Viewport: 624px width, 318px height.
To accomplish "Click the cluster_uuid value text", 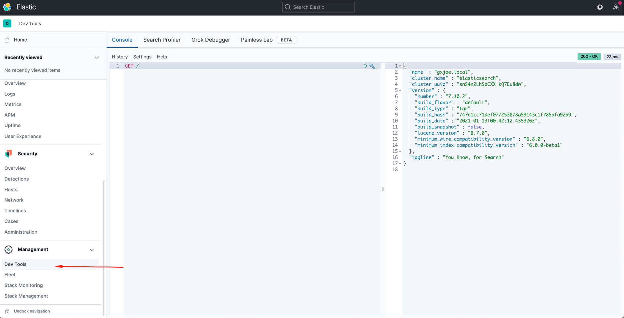I will [x=490, y=84].
